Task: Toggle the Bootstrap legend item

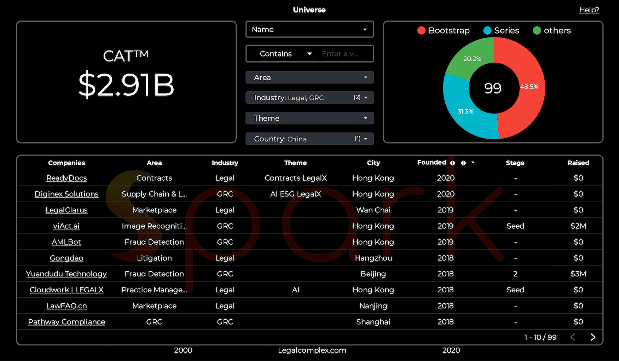Action: pyautogui.click(x=443, y=31)
